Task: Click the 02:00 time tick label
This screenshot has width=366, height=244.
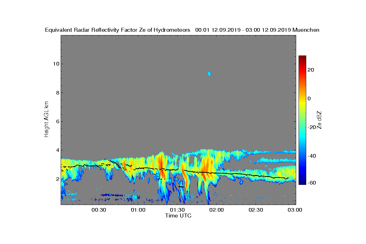Action: 217,210
